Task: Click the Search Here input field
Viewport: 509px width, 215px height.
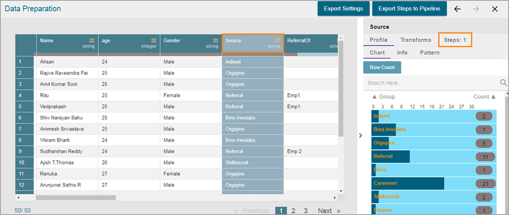Action: pos(432,83)
